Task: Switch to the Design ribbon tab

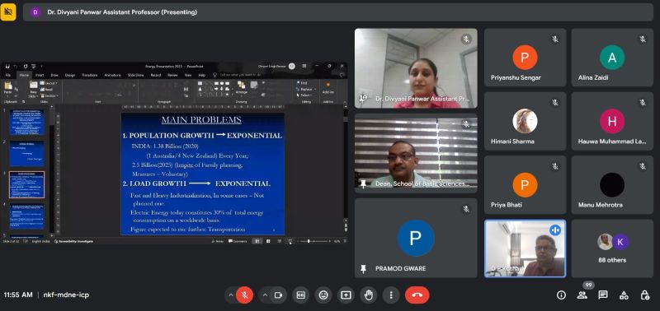Action: 70,75
